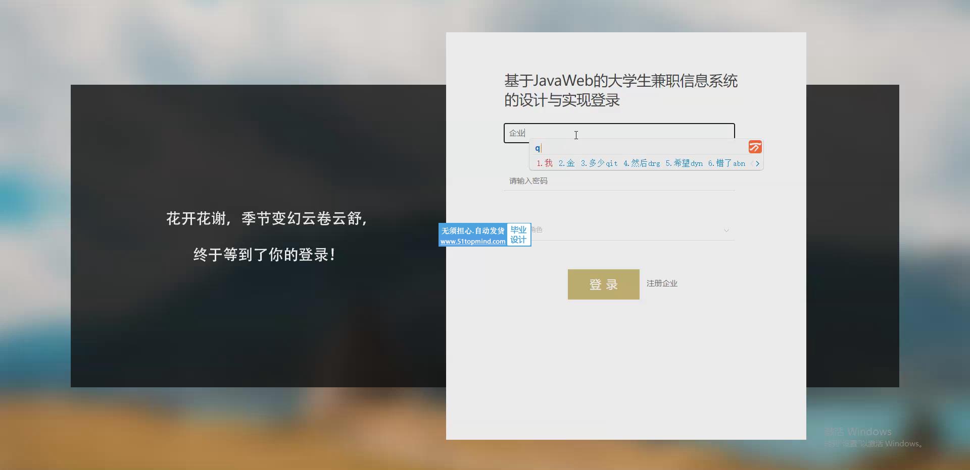The width and height of the screenshot is (970, 470).
Task: Show next page of IME candidates
Action: pyautogui.click(x=757, y=163)
